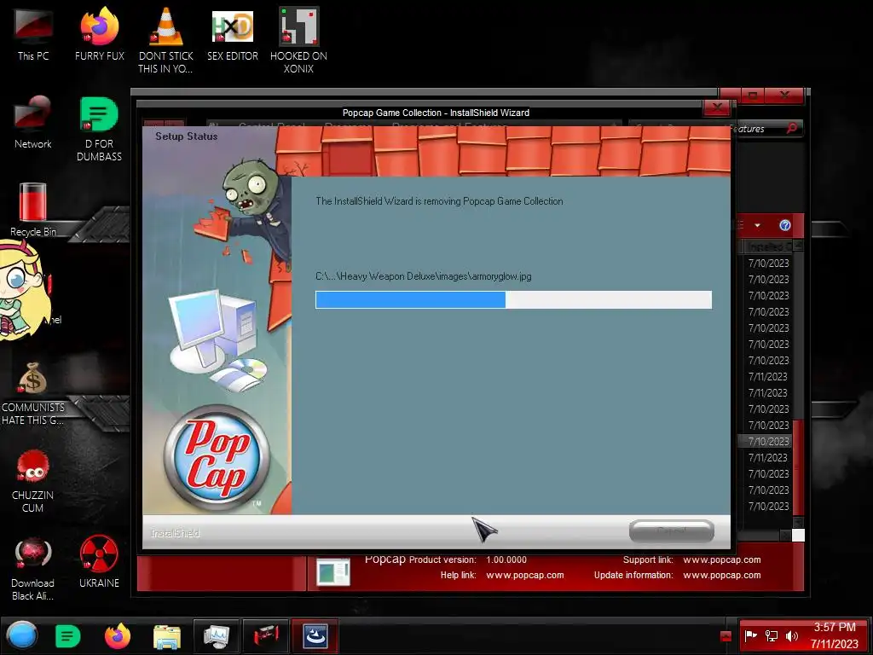The width and height of the screenshot is (873, 655).
Task: Open the VLC cone desktop shortcut
Action: coord(166,40)
